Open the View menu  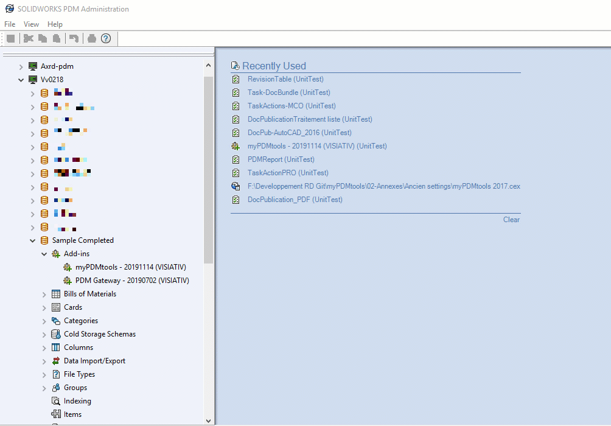pos(31,24)
